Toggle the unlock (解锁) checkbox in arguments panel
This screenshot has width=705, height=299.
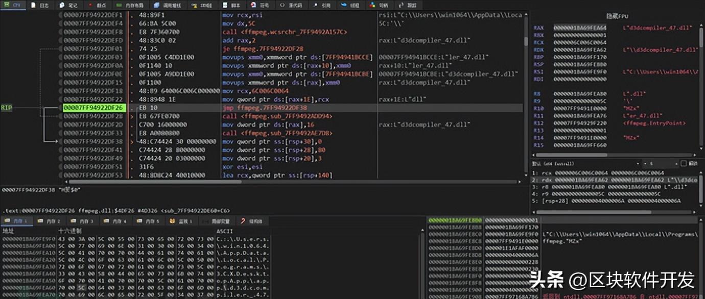(684, 164)
